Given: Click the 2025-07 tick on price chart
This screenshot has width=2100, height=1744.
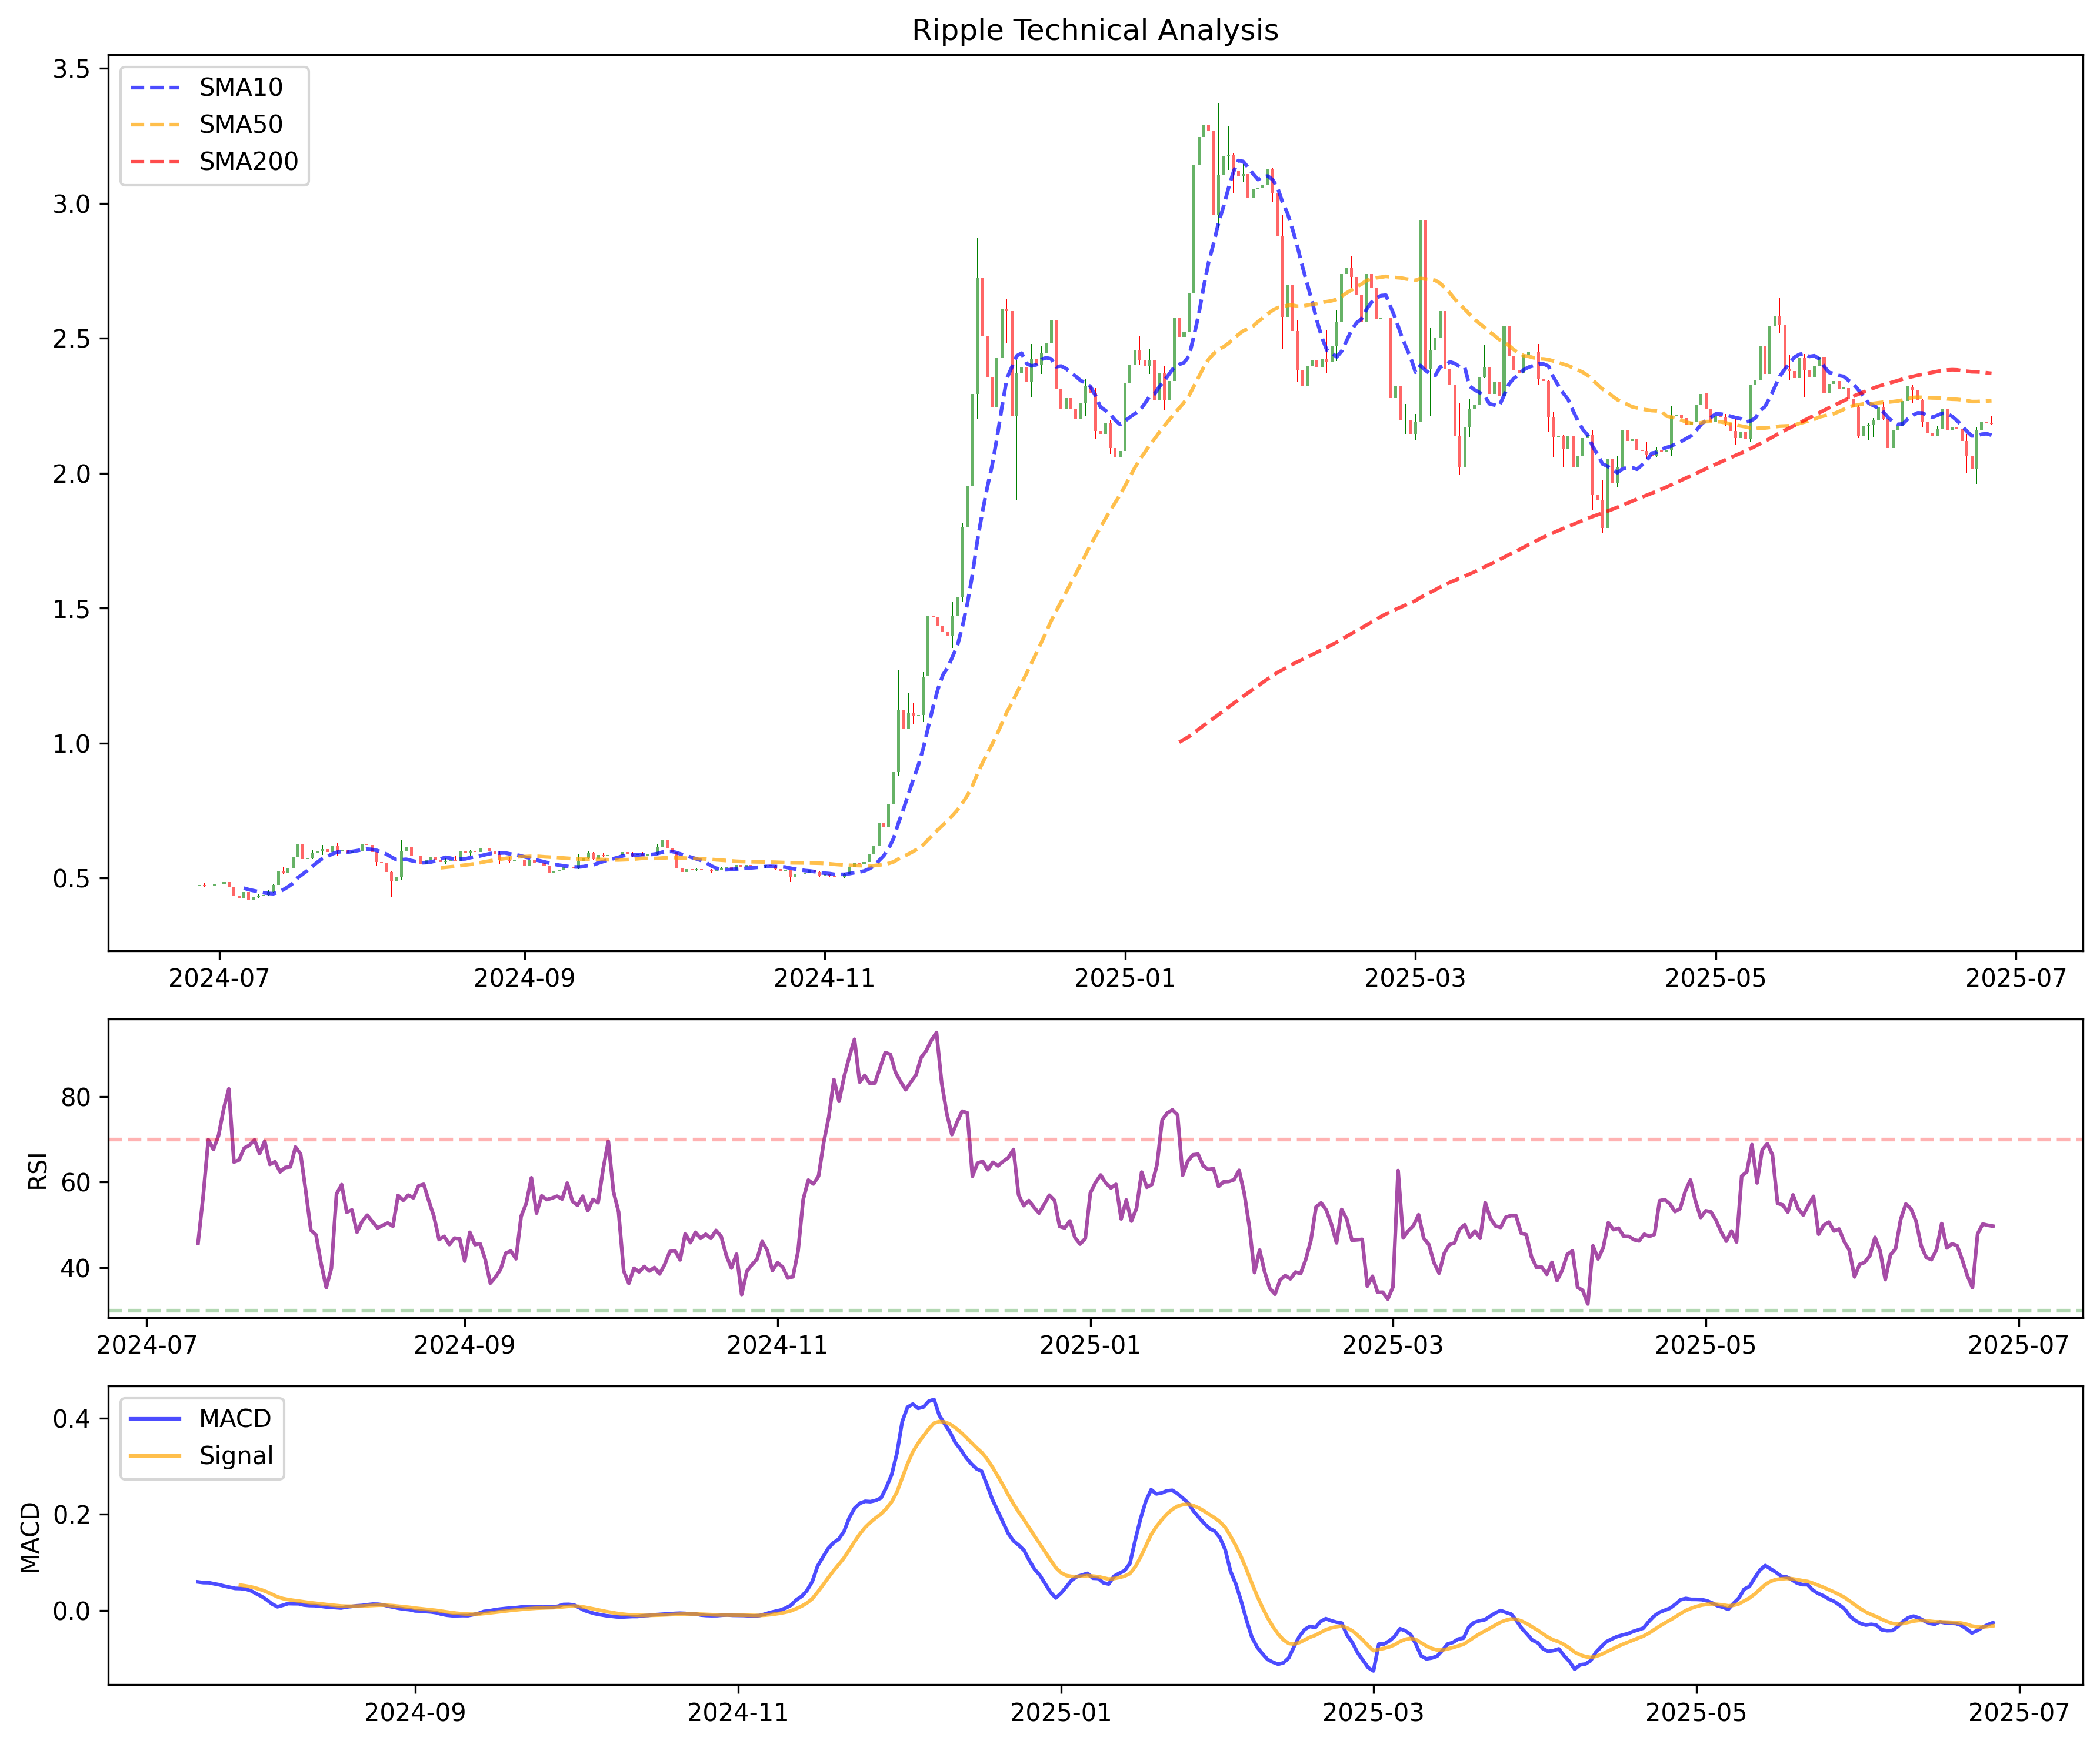Looking at the screenshot, I should (2015, 978).
